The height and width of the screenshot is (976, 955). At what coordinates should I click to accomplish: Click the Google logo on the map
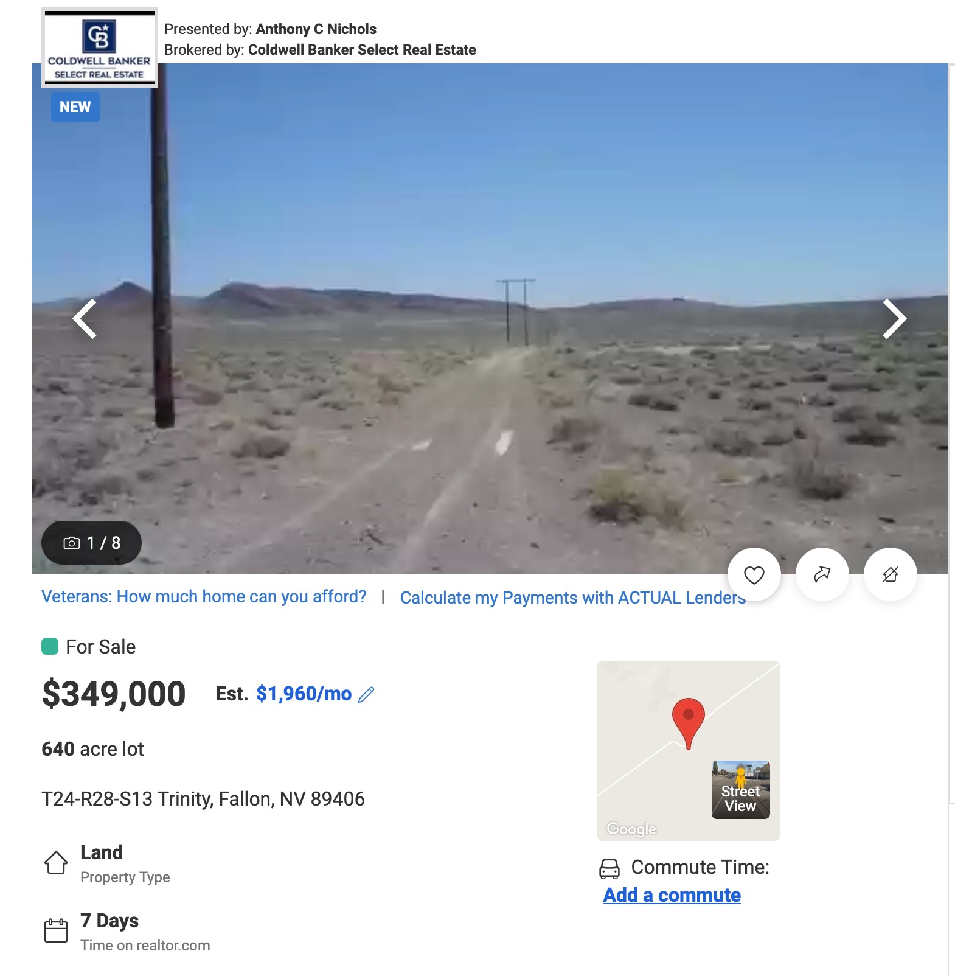[631, 829]
